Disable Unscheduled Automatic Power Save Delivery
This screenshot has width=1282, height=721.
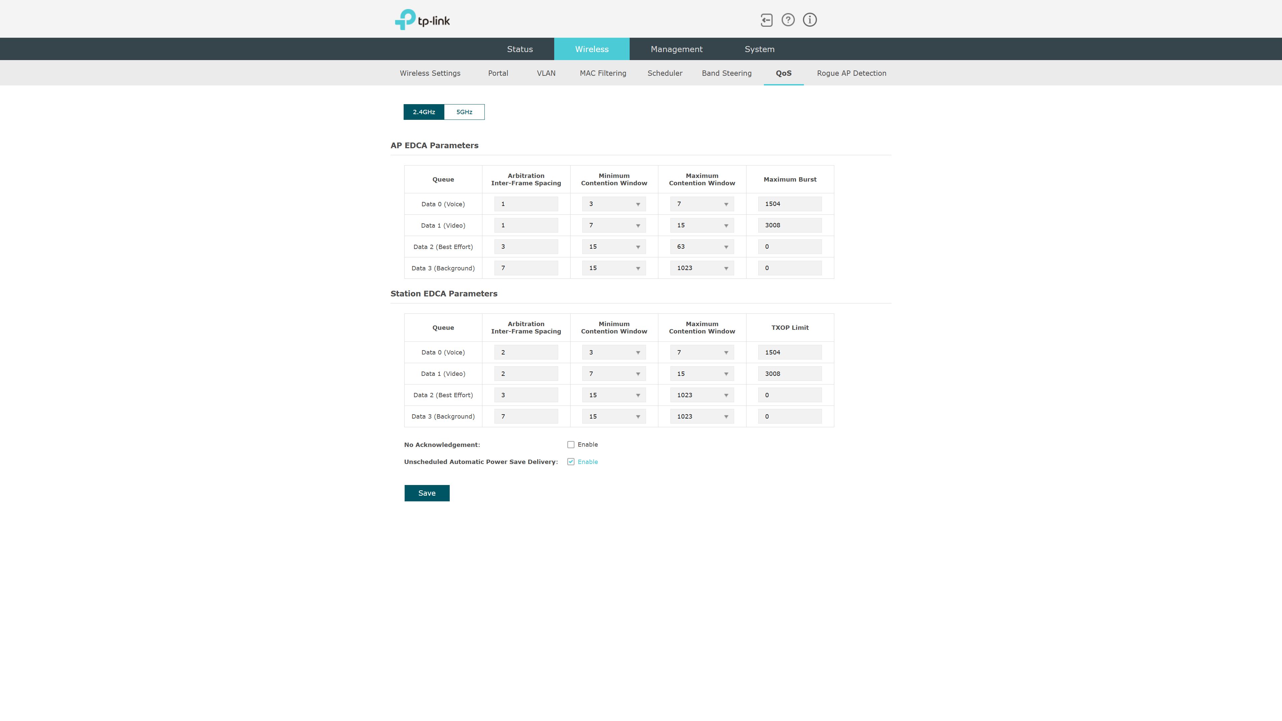tap(571, 462)
